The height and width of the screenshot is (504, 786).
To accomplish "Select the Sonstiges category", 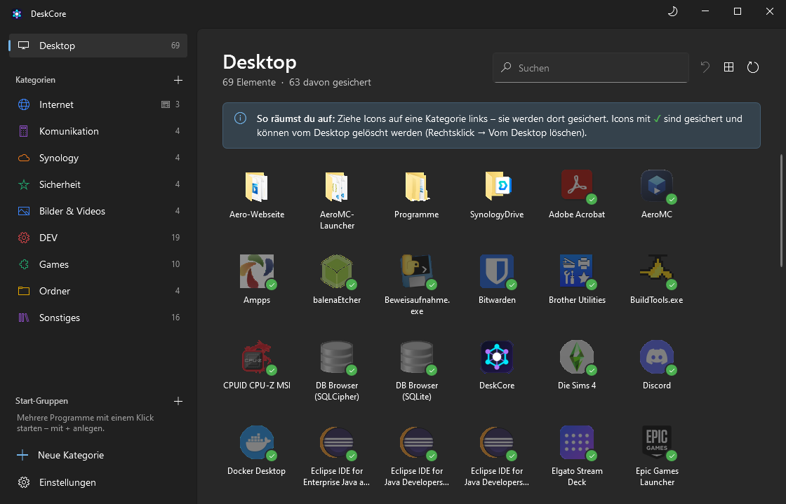I will coord(98,318).
